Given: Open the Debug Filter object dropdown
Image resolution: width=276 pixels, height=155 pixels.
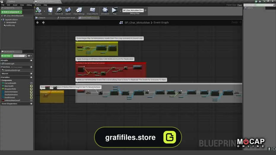Looking at the screenshot, I should click(x=133, y=10).
